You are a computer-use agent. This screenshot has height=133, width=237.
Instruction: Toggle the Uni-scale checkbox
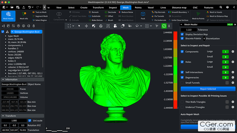pos(30,121)
